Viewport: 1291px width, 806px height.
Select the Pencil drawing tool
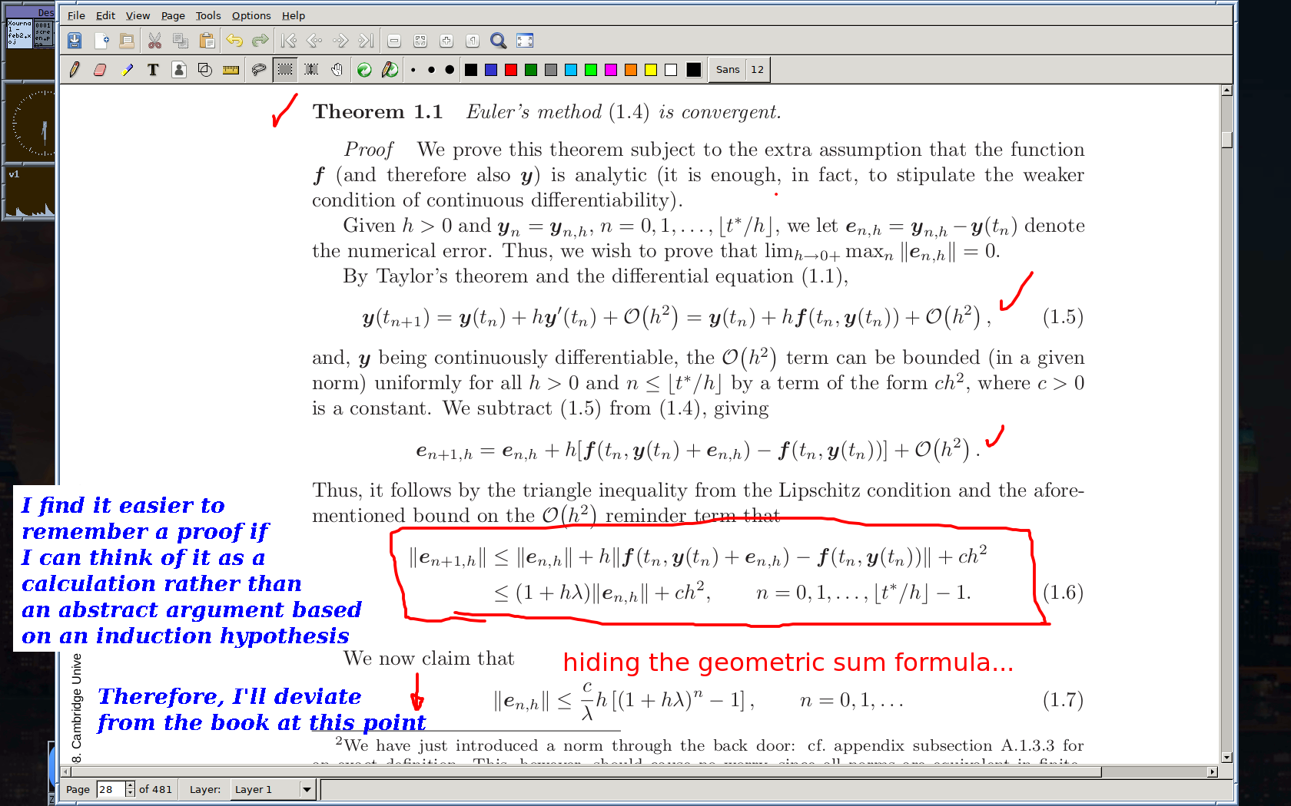click(x=75, y=70)
